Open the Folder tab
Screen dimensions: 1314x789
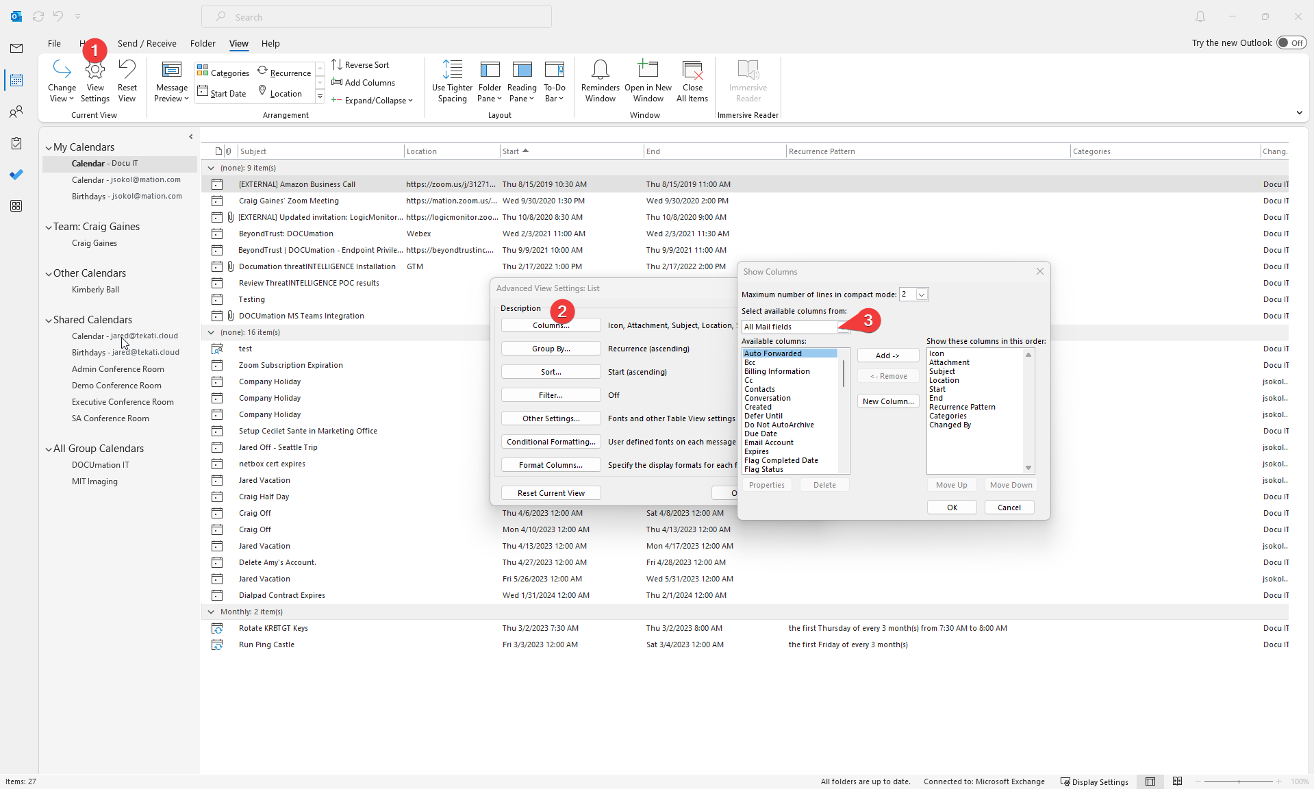click(x=203, y=43)
